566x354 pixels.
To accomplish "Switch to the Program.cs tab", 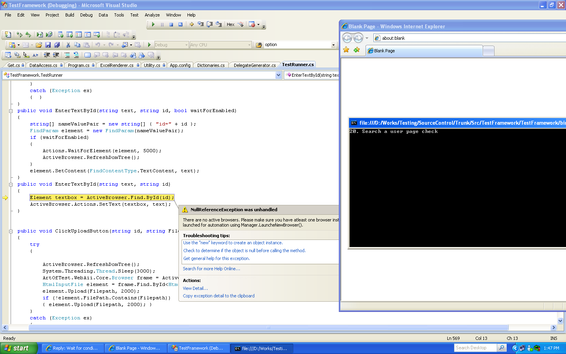I will (x=79, y=65).
